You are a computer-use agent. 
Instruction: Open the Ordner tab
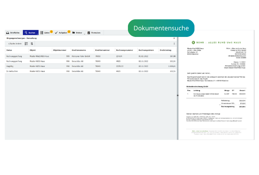(78, 33)
